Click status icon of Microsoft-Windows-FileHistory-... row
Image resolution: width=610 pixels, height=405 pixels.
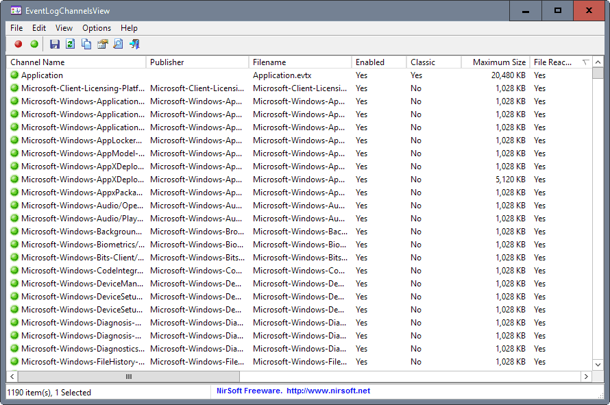[x=14, y=361]
